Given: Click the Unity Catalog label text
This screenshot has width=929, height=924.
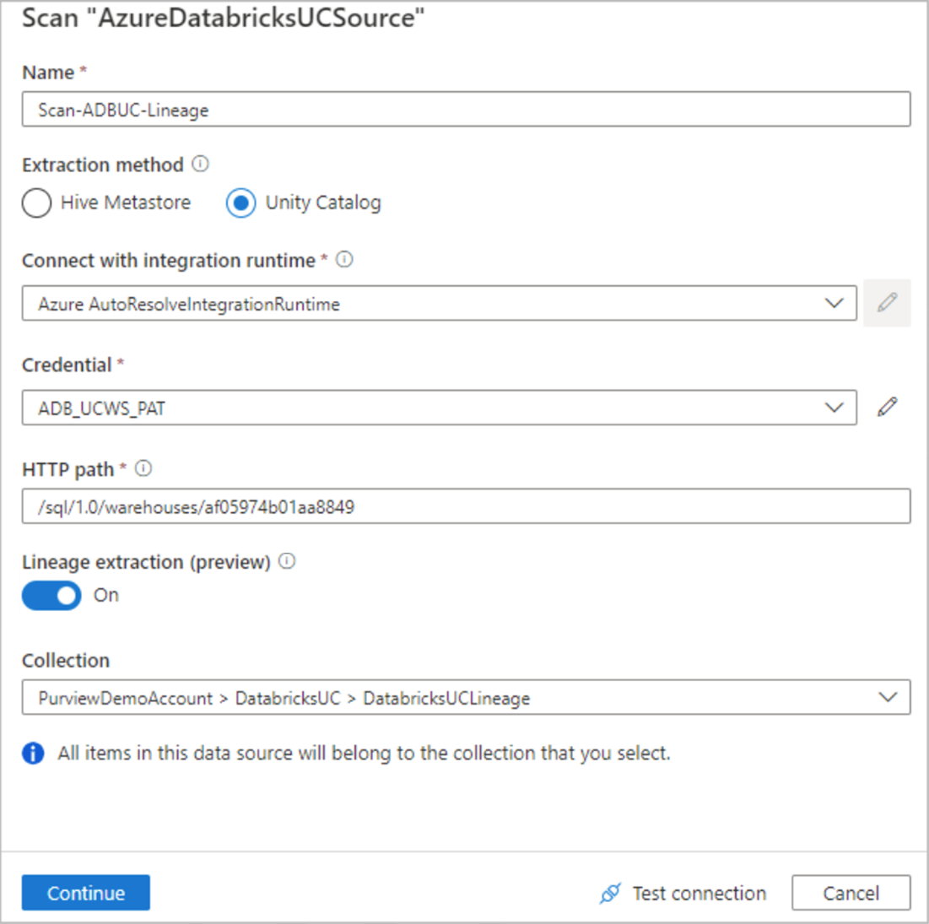Looking at the screenshot, I should coord(323,203).
